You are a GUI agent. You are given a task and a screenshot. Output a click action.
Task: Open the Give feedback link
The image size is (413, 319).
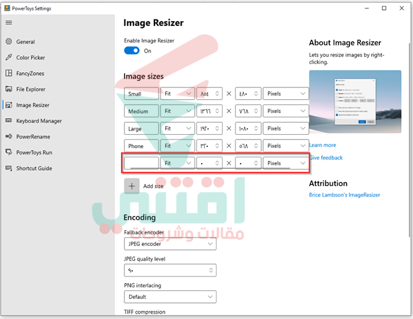[326, 158]
